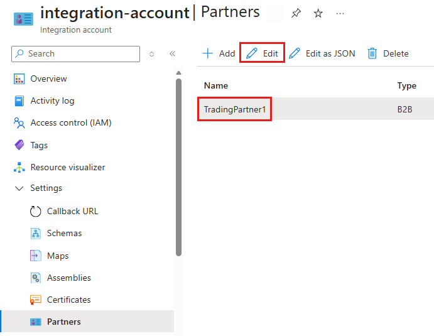Image resolution: width=434 pixels, height=336 pixels.
Task: Click the Tags icon in sidebar
Action: point(19,145)
